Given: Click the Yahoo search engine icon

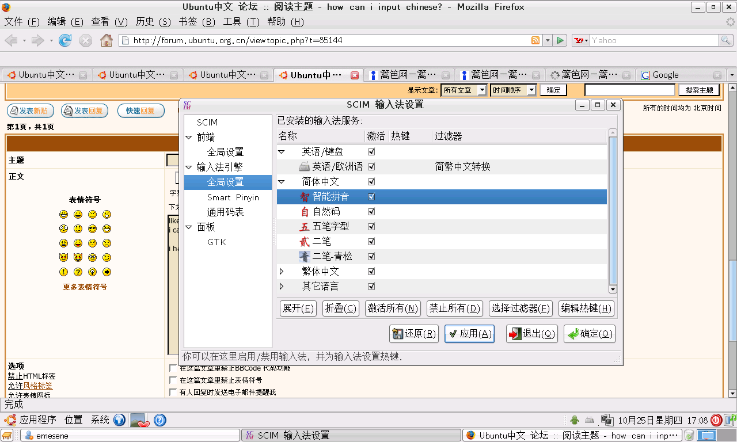Looking at the screenshot, I should point(580,40).
